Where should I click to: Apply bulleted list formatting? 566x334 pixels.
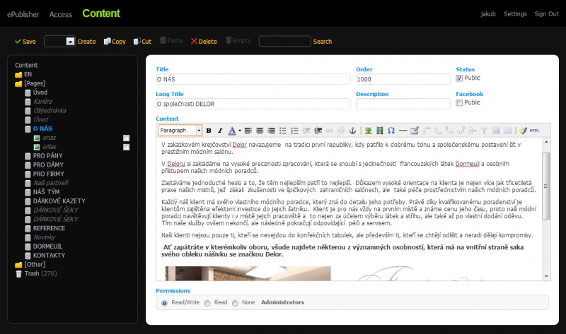pyautogui.click(x=283, y=131)
